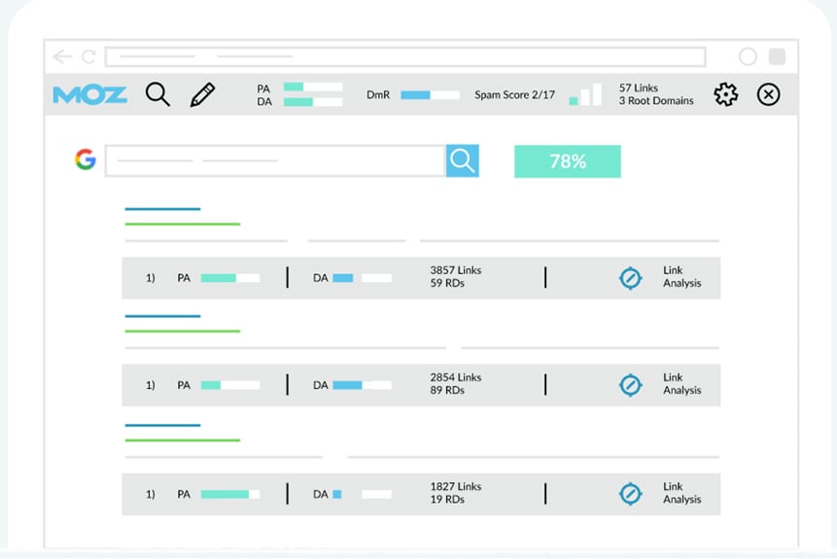Click the spam score bar chart icon

[x=585, y=94]
